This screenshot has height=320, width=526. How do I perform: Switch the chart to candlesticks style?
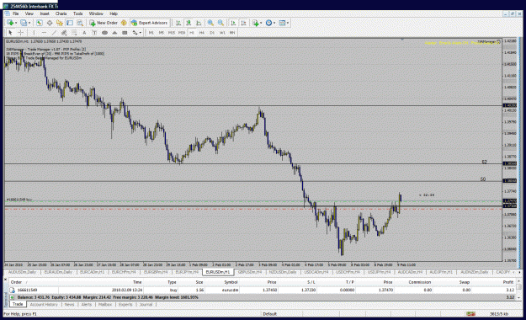coord(189,23)
